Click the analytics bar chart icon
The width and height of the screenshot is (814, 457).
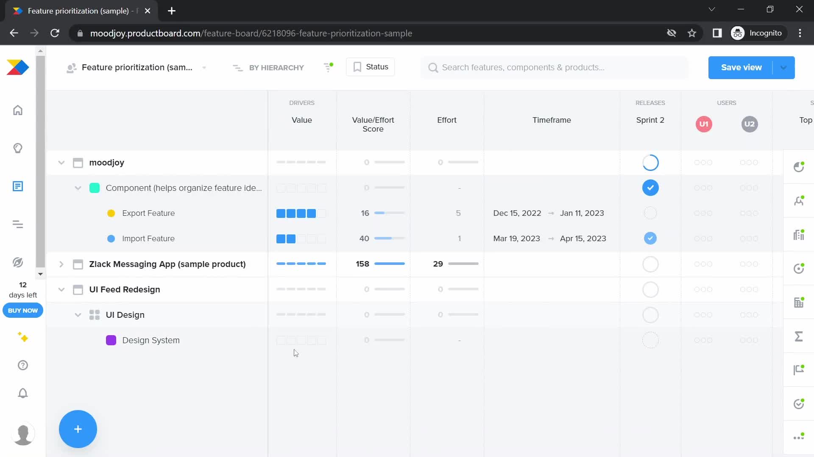click(x=800, y=234)
